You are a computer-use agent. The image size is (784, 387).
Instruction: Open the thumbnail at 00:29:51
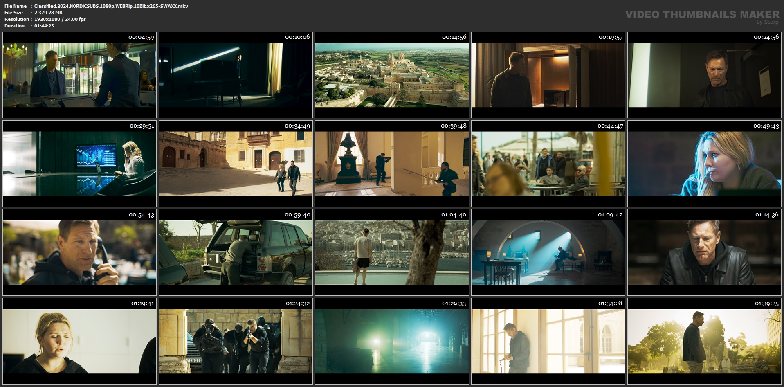point(79,164)
